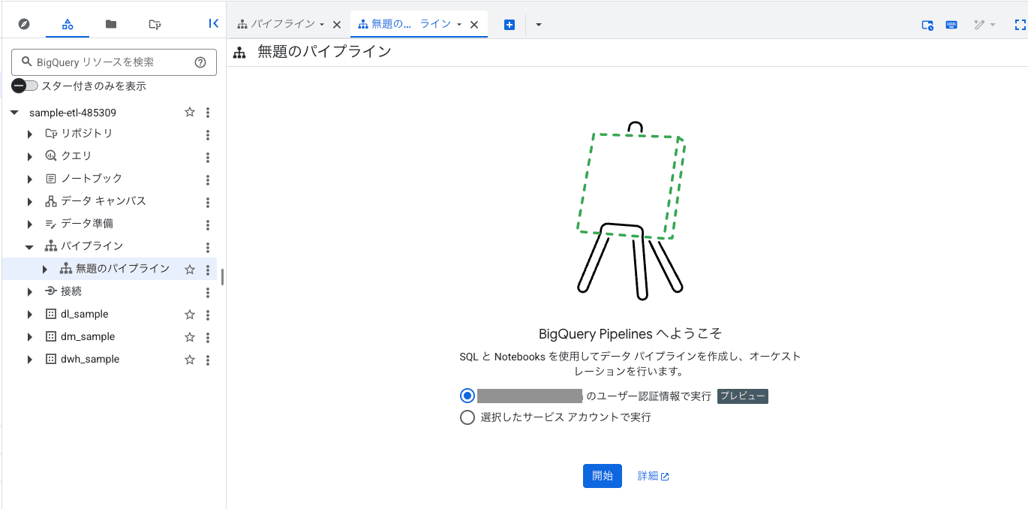Open the repositories icon in the top sidebar
This screenshot has height=509, width=1028.
(x=155, y=24)
